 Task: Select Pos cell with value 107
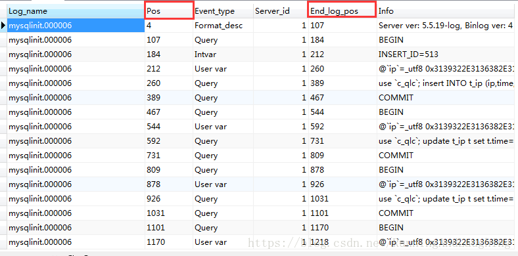click(x=169, y=40)
